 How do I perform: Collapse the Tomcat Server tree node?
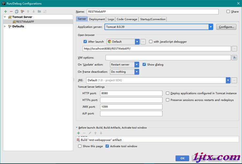[5, 17]
